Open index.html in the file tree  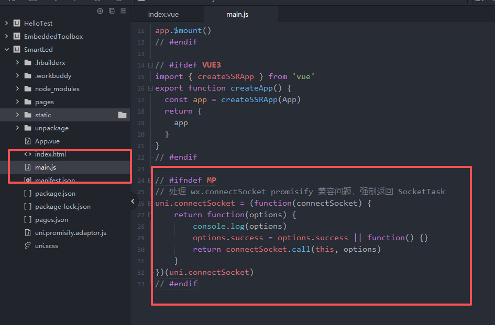(50, 154)
